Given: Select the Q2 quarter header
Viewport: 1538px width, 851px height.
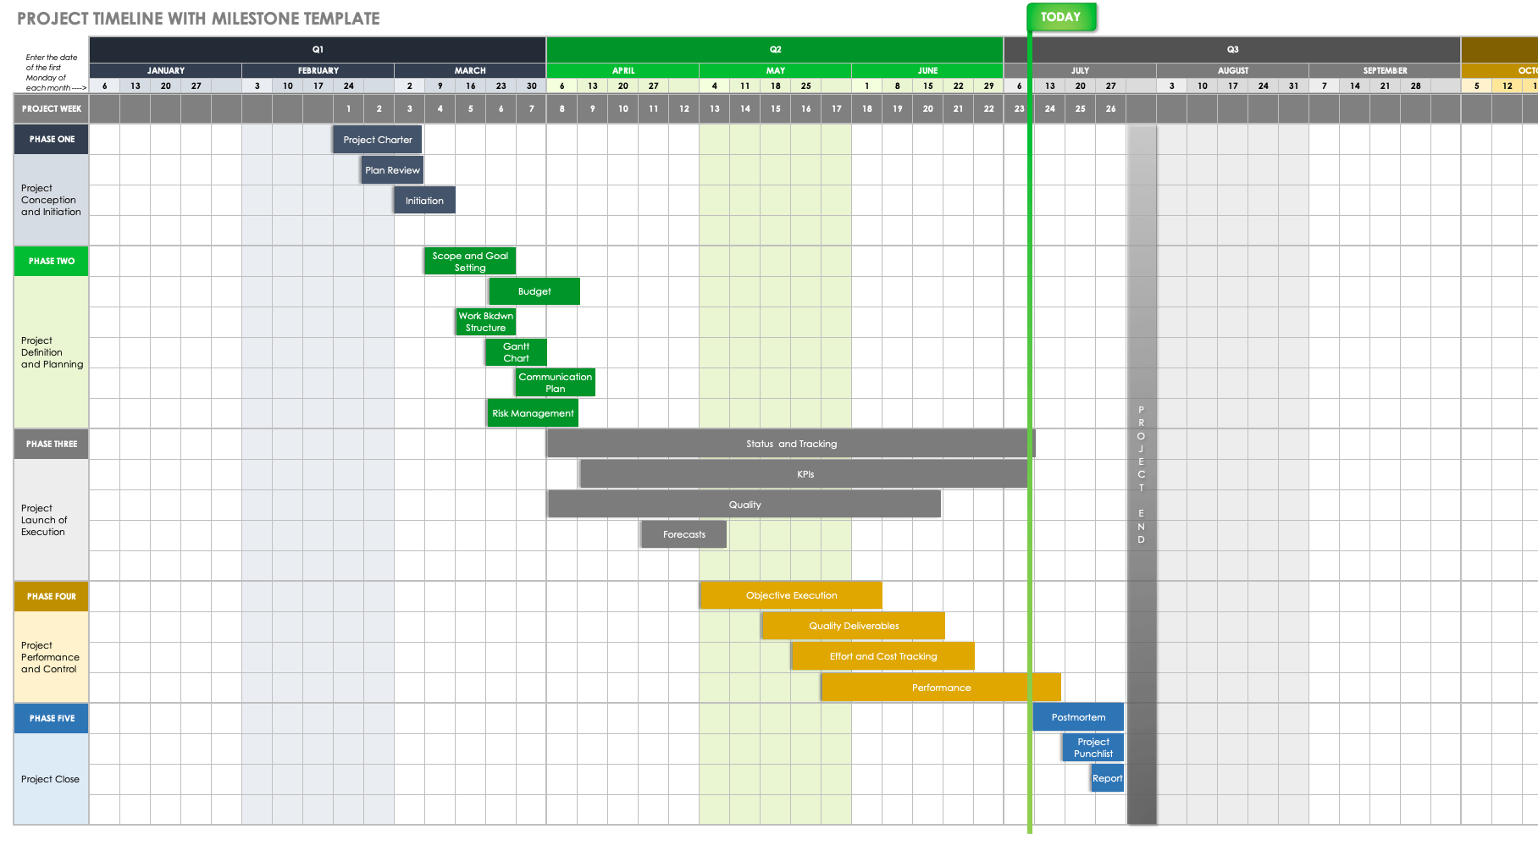Looking at the screenshot, I should pos(773,48).
